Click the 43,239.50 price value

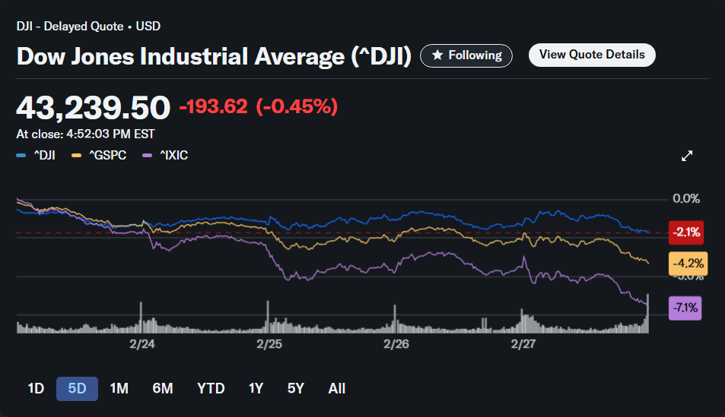click(94, 108)
